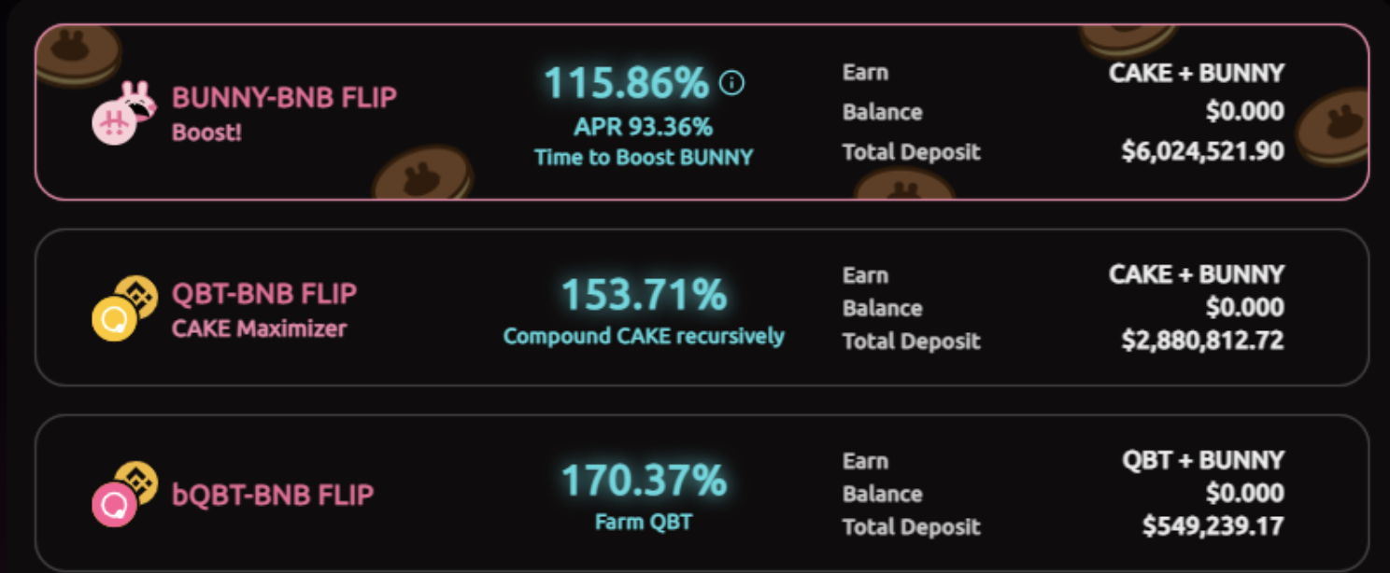
Task: Click the info icon beside 115.86%
Action: pos(732,84)
